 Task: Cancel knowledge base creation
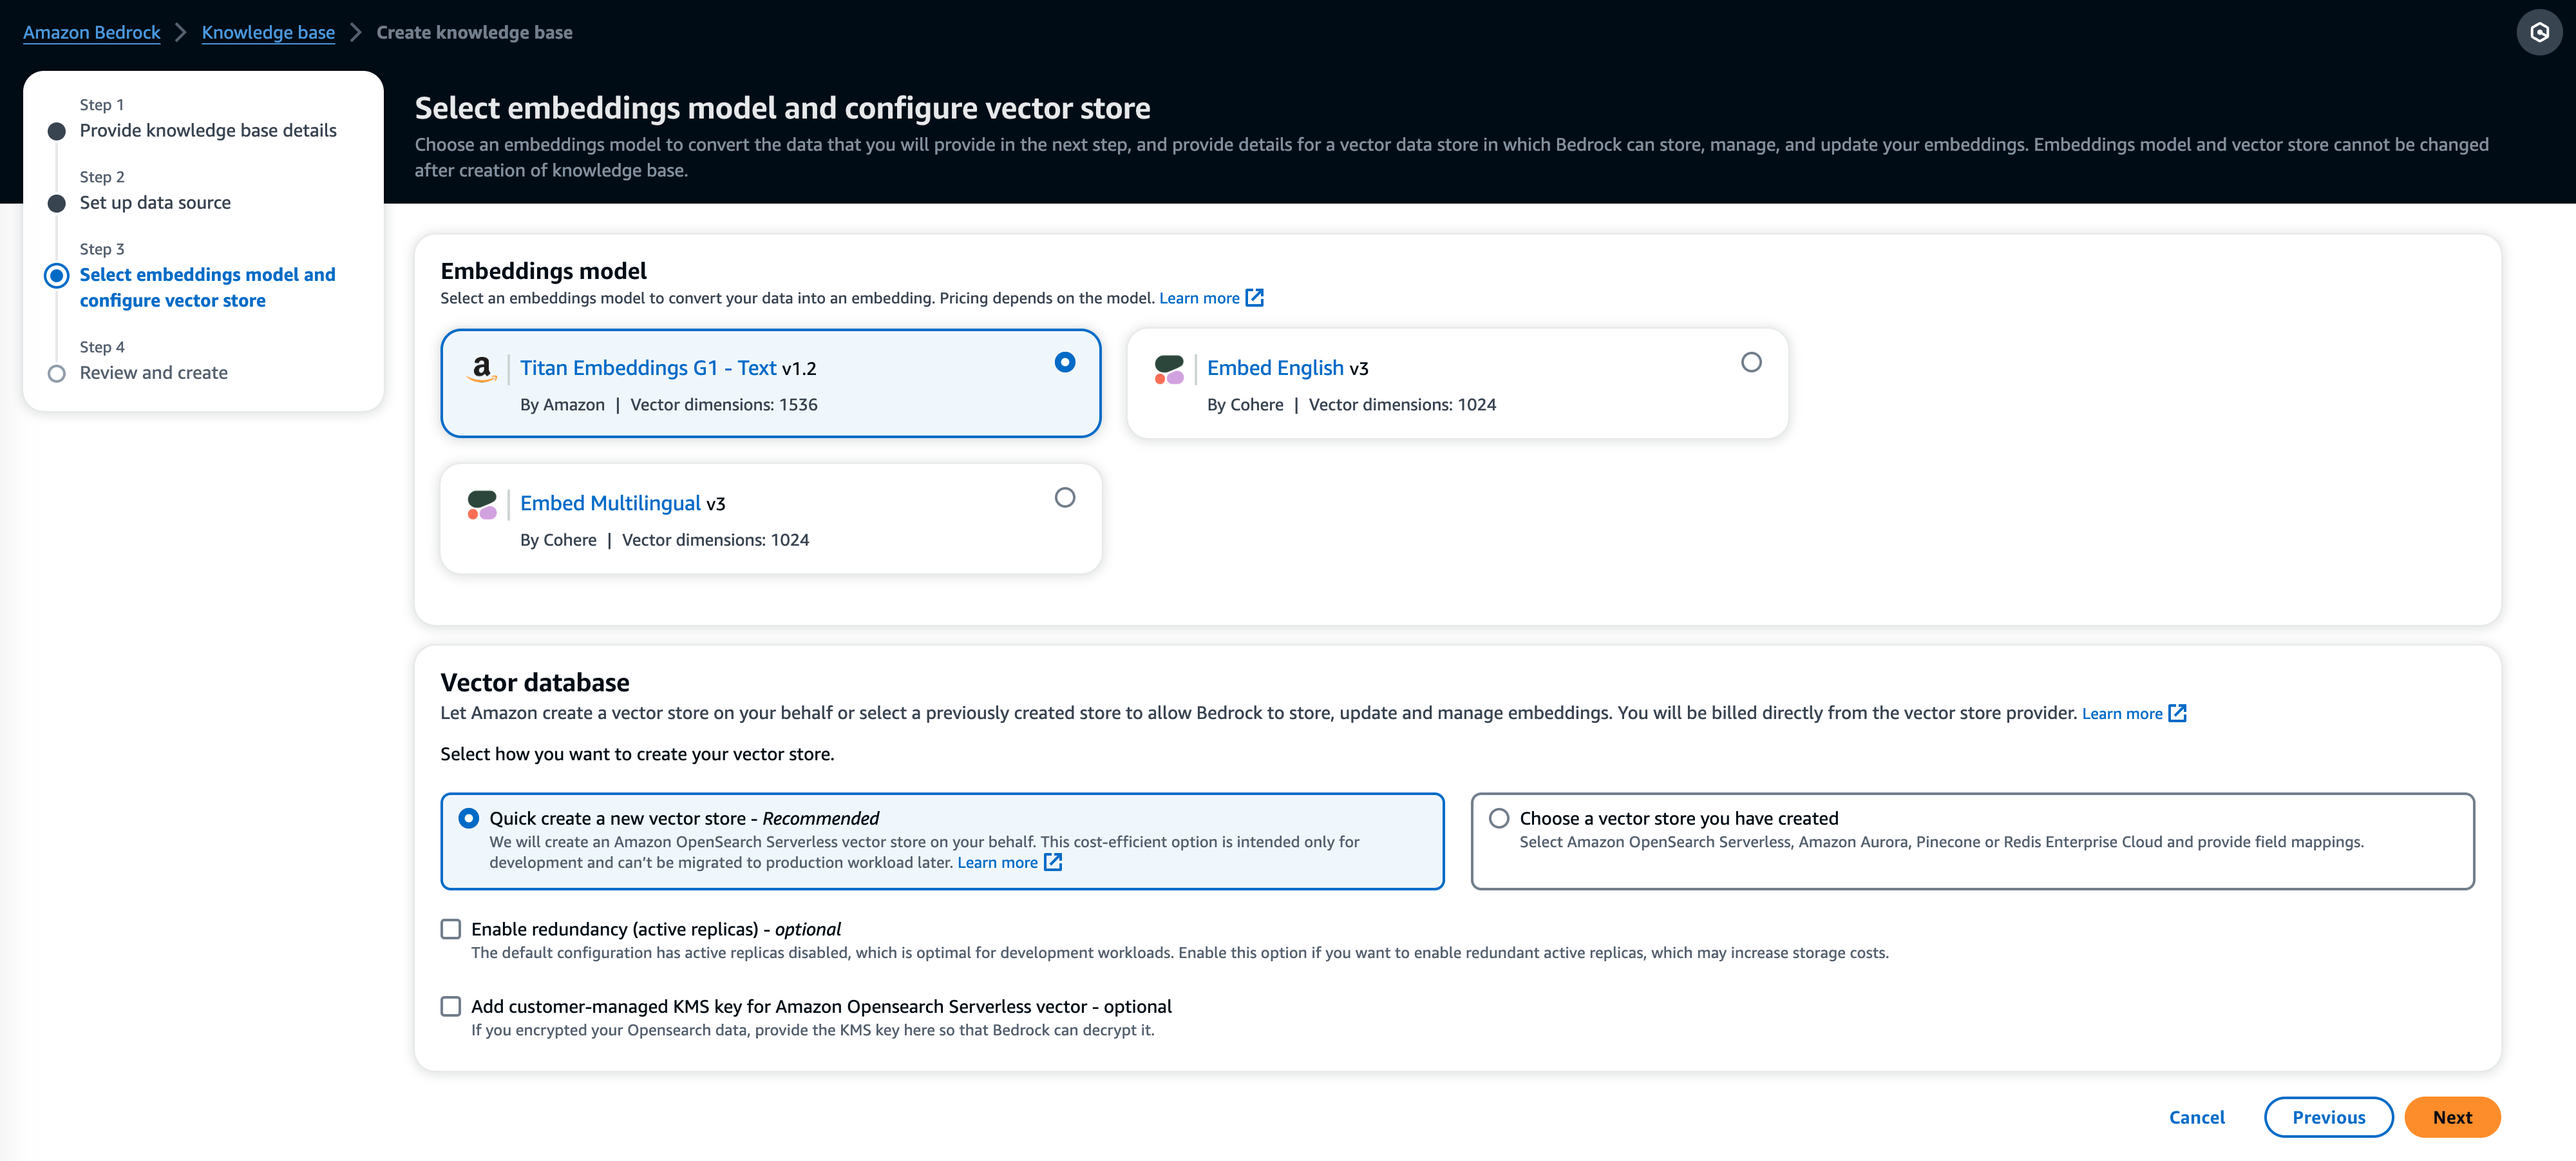[2196, 1117]
